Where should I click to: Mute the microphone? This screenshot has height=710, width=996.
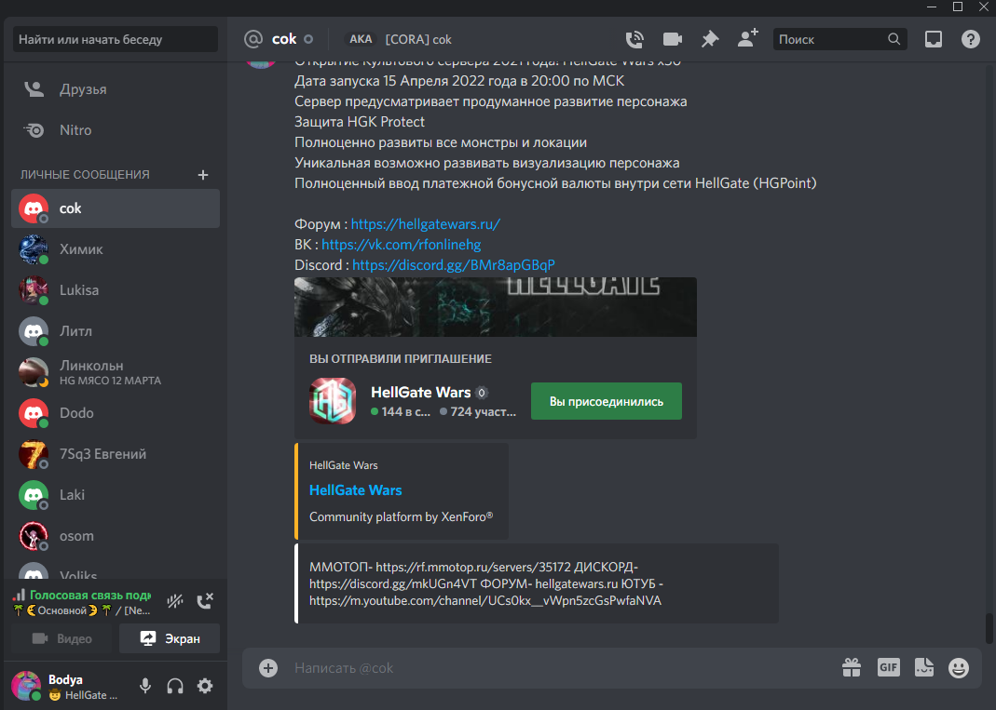tap(145, 686)
